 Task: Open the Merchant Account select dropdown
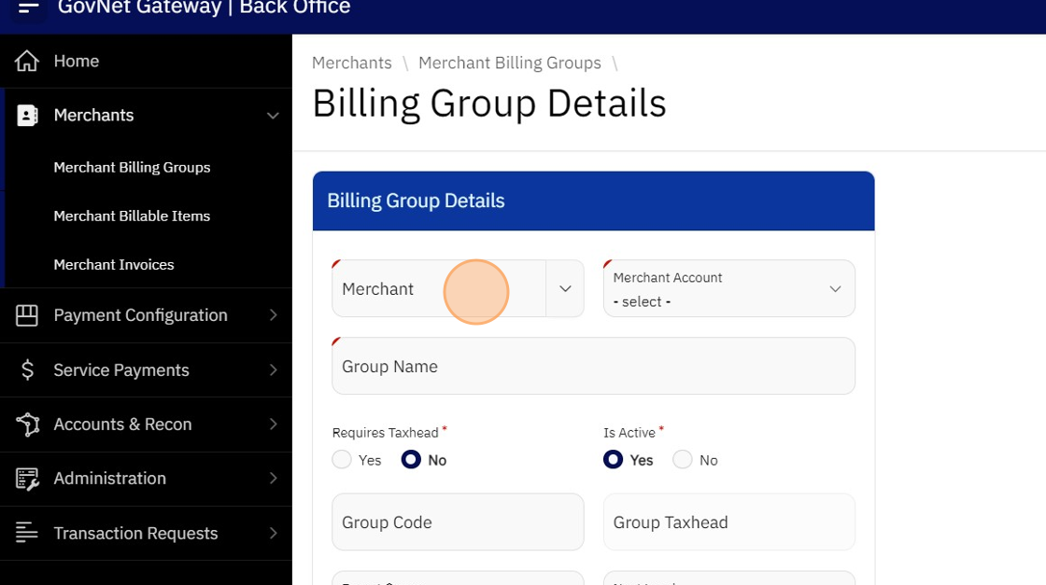tap(728, 289)
